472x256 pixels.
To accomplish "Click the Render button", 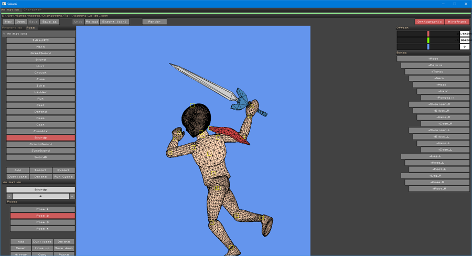I will coord(154,22).
